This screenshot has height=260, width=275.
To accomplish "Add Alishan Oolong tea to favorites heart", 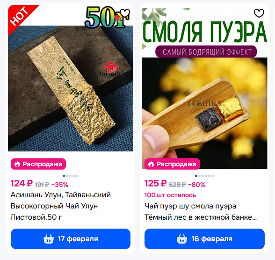I will tap(125, 13).
